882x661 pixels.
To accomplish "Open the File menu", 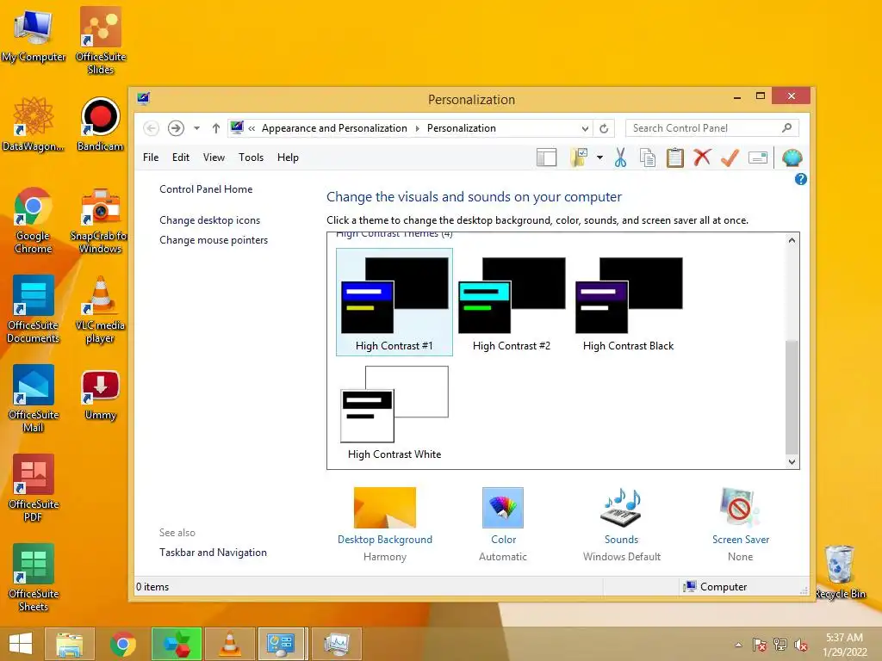I will (151, 158).
